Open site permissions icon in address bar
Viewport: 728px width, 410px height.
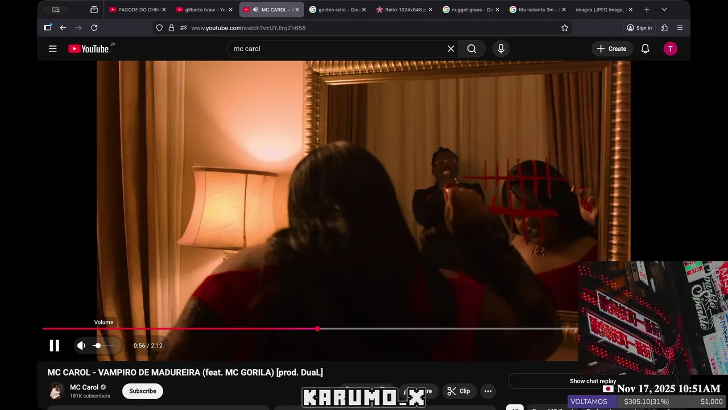[x=183, y=28]
